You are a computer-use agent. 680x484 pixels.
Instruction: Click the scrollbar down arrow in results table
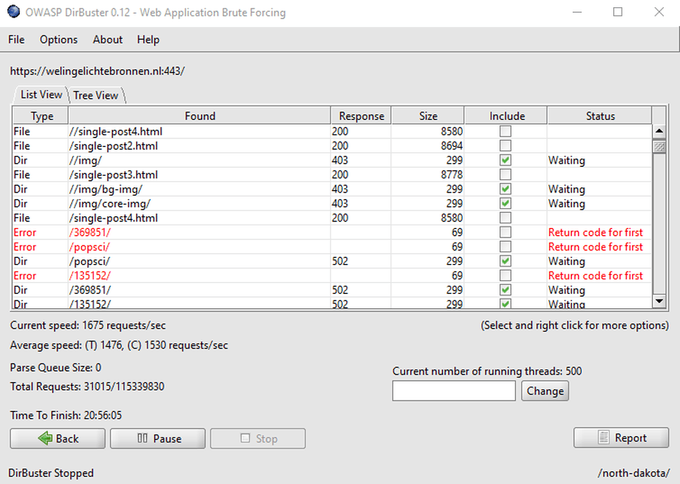tap(659, 300)
